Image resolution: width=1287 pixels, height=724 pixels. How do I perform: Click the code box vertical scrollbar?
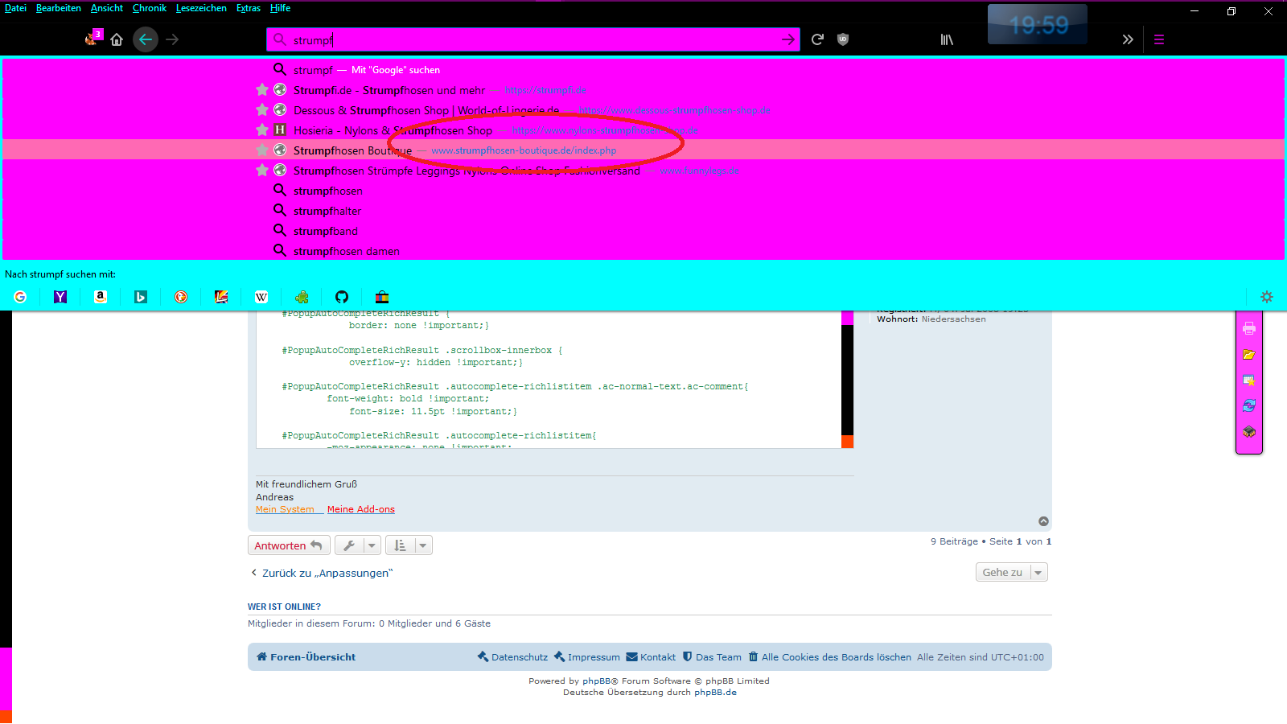(847, 379)
